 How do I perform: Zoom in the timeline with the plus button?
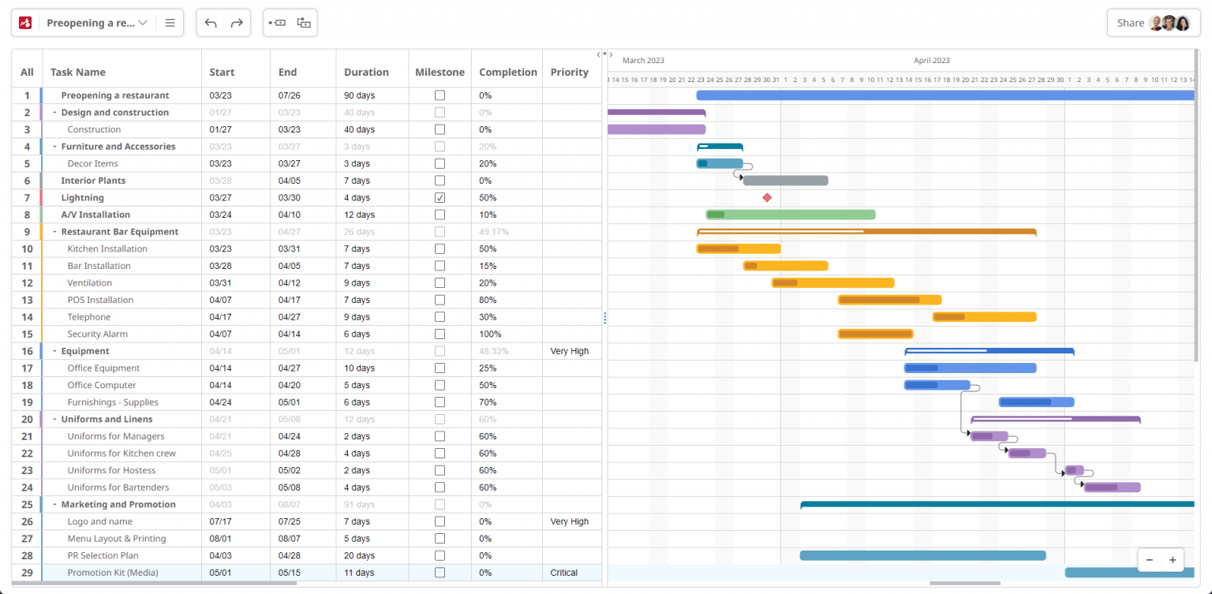pyautogui.click(x=1172, y=559)
